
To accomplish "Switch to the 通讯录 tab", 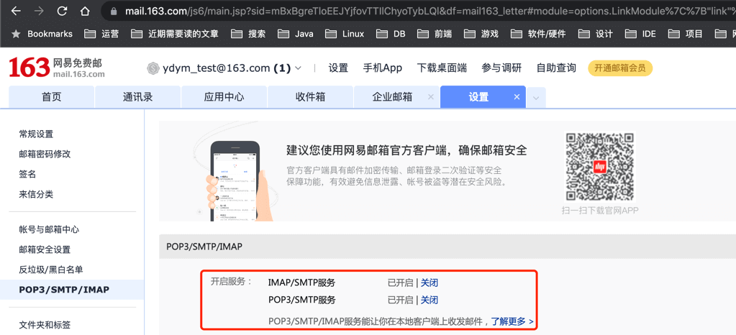I will point(137,97).
